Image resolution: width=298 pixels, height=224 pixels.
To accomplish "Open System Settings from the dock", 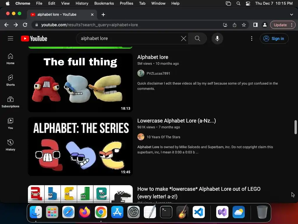I will (133, 212).
